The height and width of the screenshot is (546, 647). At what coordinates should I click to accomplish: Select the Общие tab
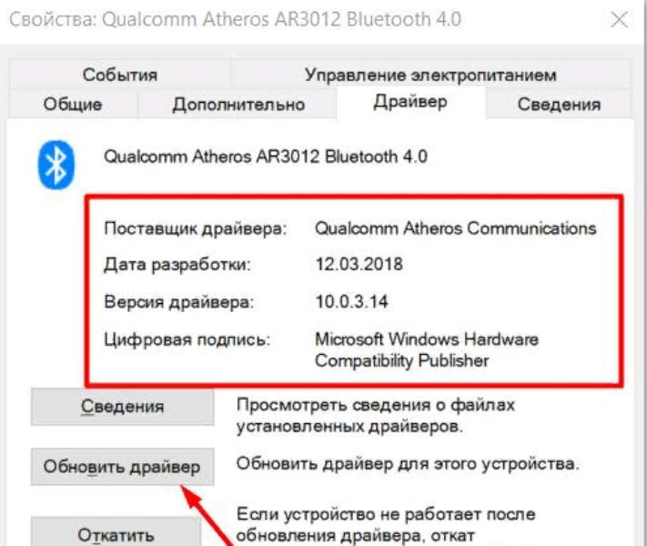(x=73, y=104)
